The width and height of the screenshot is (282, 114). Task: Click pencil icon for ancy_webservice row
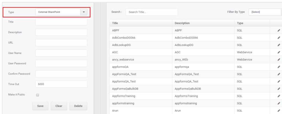[279, 59]
